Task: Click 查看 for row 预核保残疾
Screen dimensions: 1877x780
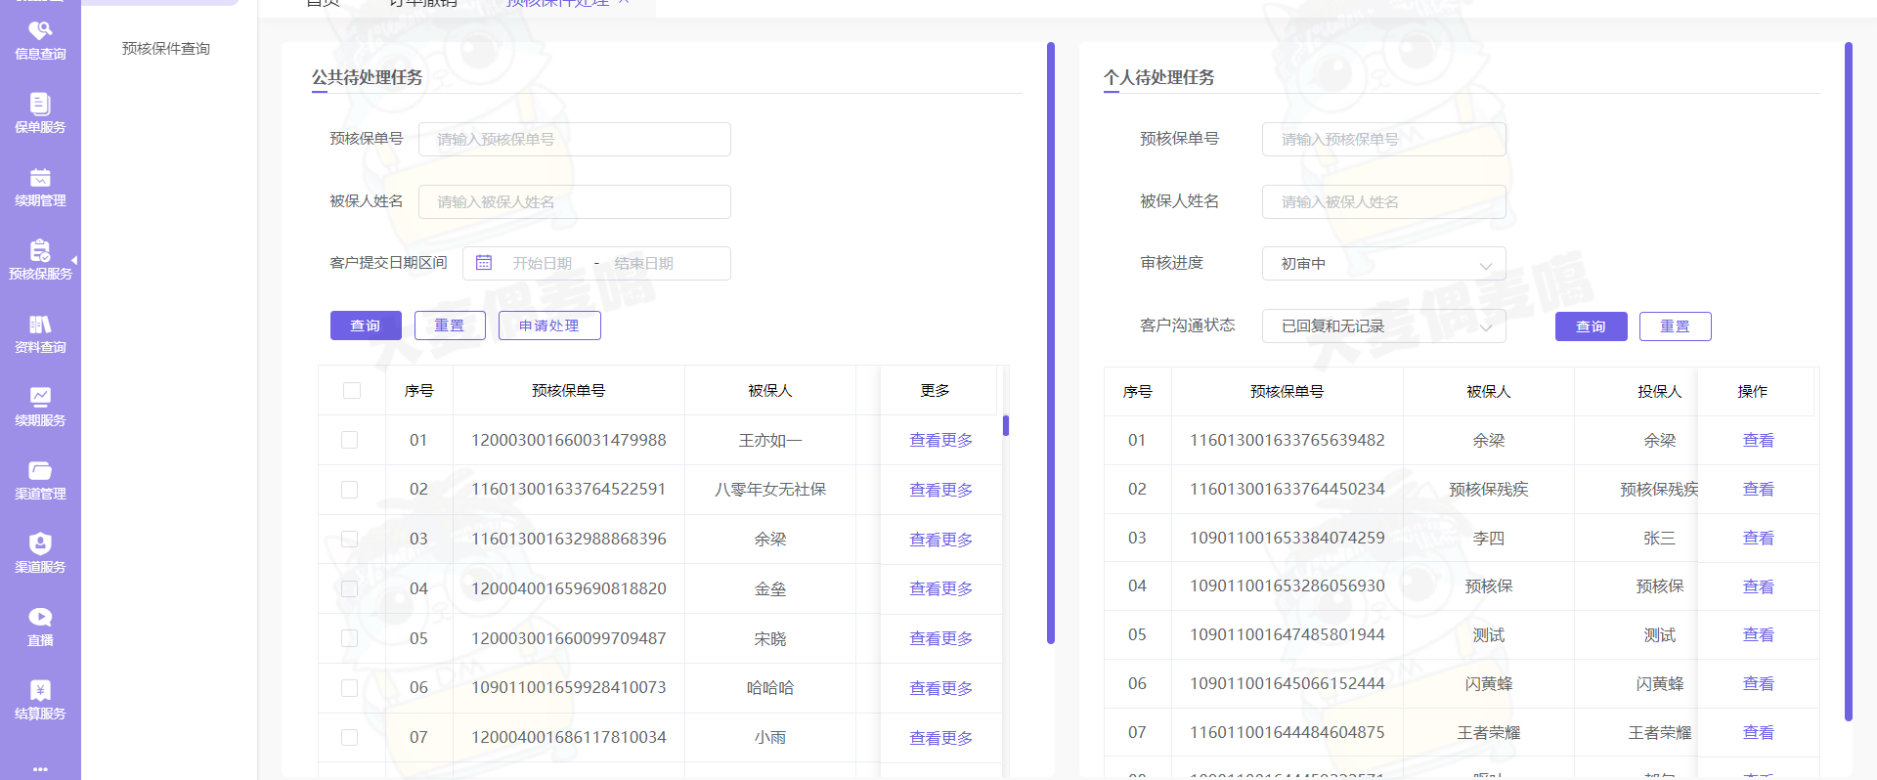Action: click(x=1758, y=490)
